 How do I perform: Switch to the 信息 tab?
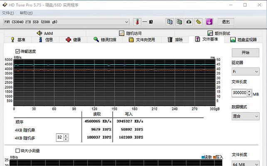[46, 39]
